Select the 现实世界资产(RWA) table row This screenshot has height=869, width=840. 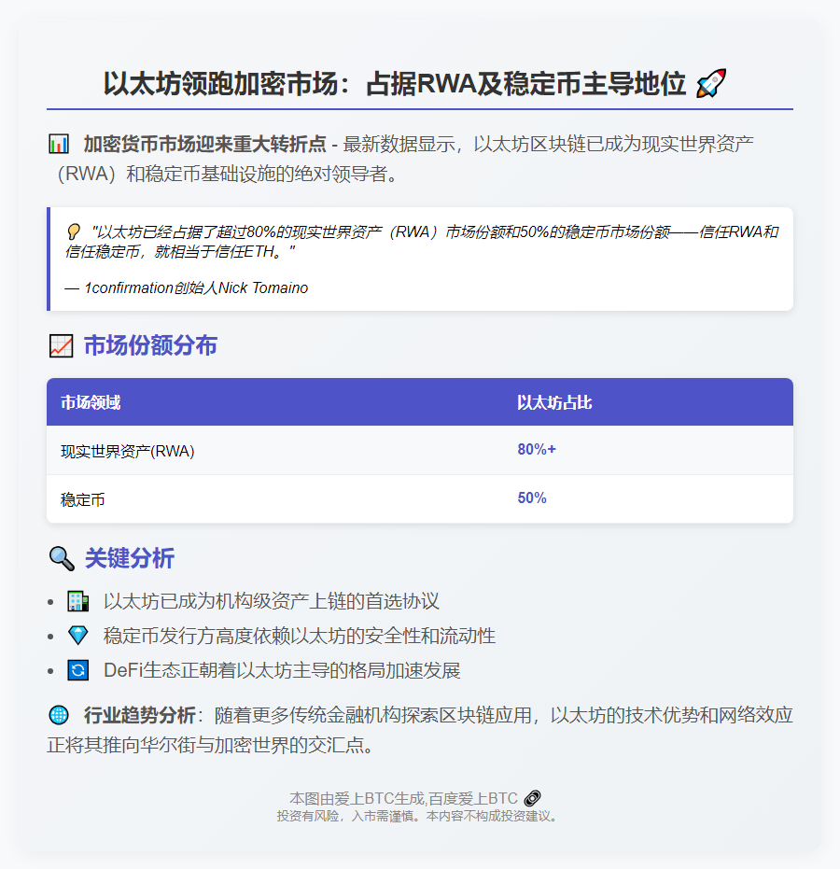280,449
